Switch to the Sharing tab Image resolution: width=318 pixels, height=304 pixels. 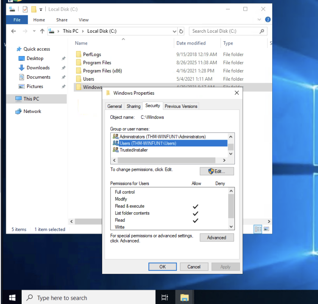(x=134, y=106)
